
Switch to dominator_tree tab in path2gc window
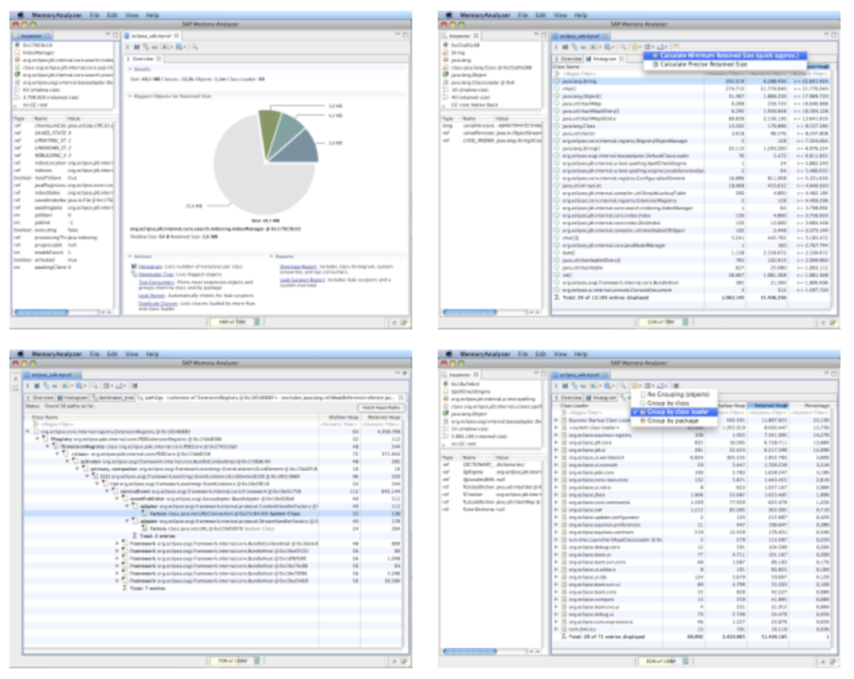[115, 398]
